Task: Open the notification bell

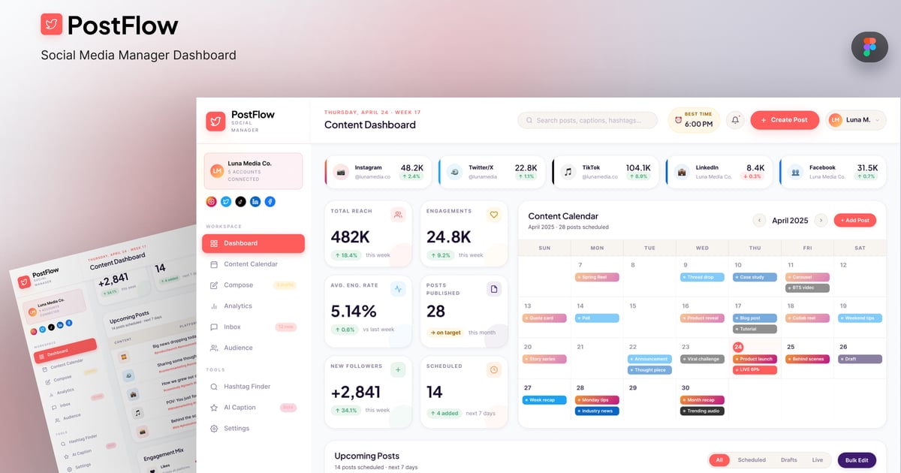Action: (x=736, y=120)
